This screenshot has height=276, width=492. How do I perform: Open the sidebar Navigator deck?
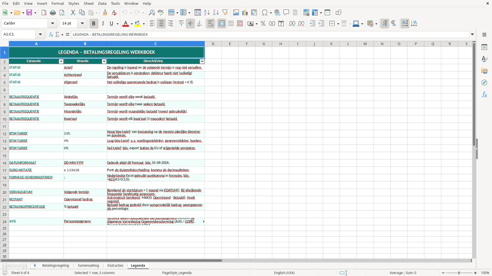point(484,83)
